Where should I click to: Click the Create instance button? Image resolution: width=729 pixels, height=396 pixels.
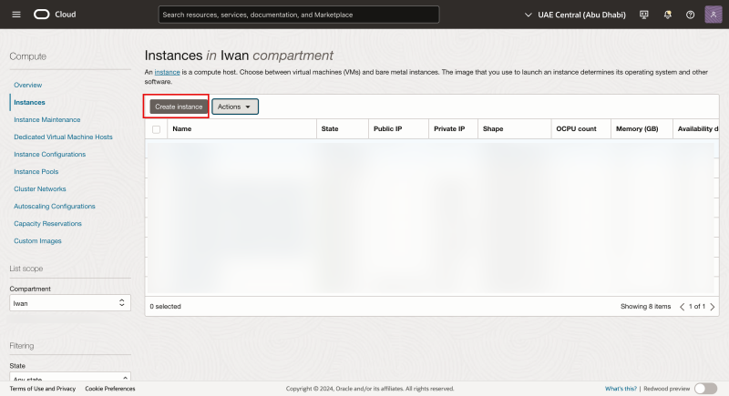179,107
